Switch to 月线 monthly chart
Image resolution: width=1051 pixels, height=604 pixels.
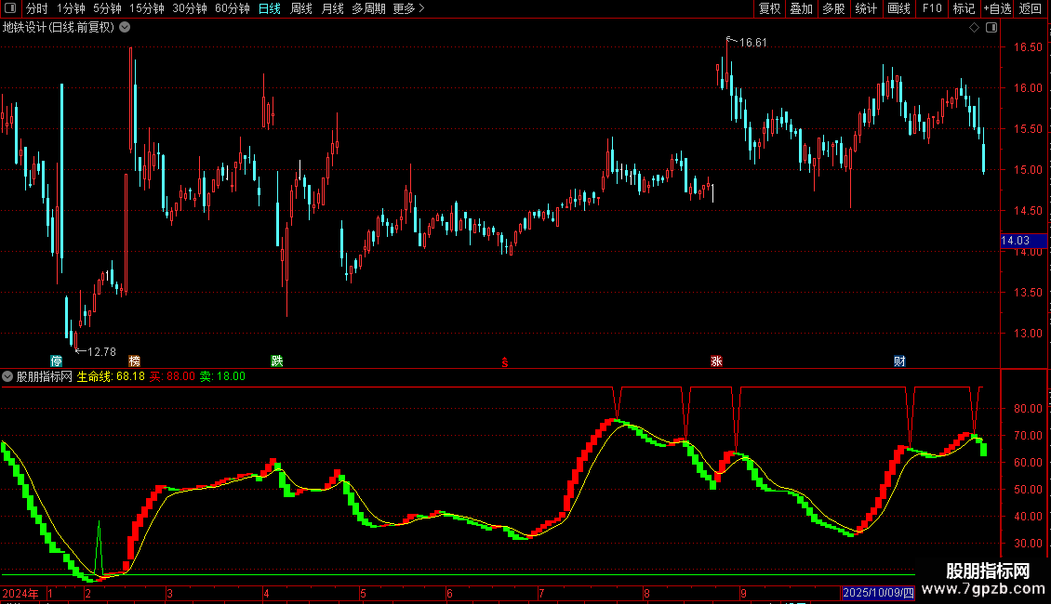332,8
